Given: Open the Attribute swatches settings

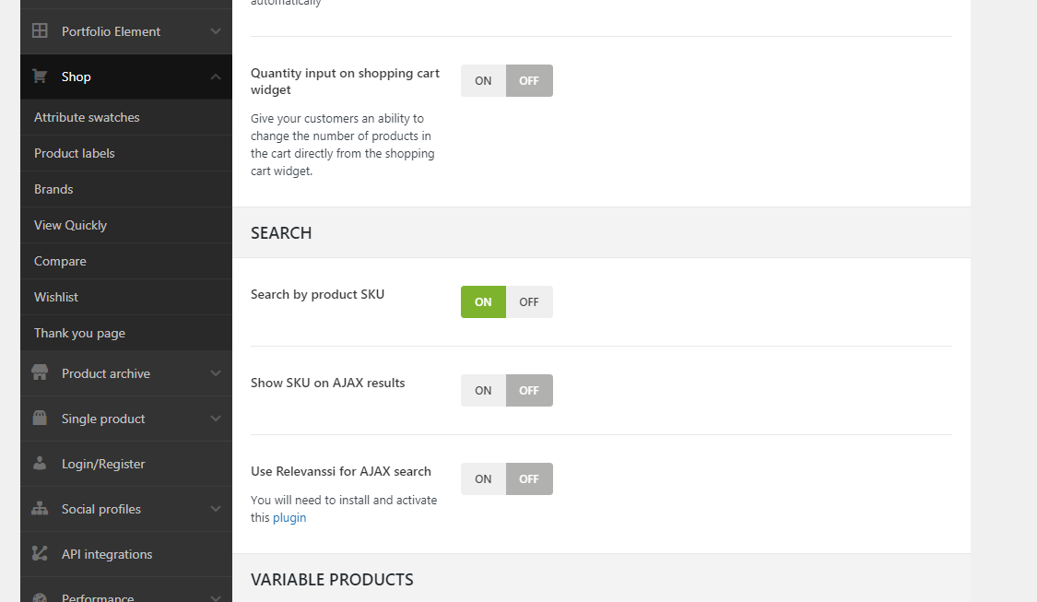Looking at the screenshot, I should [87, 118].
